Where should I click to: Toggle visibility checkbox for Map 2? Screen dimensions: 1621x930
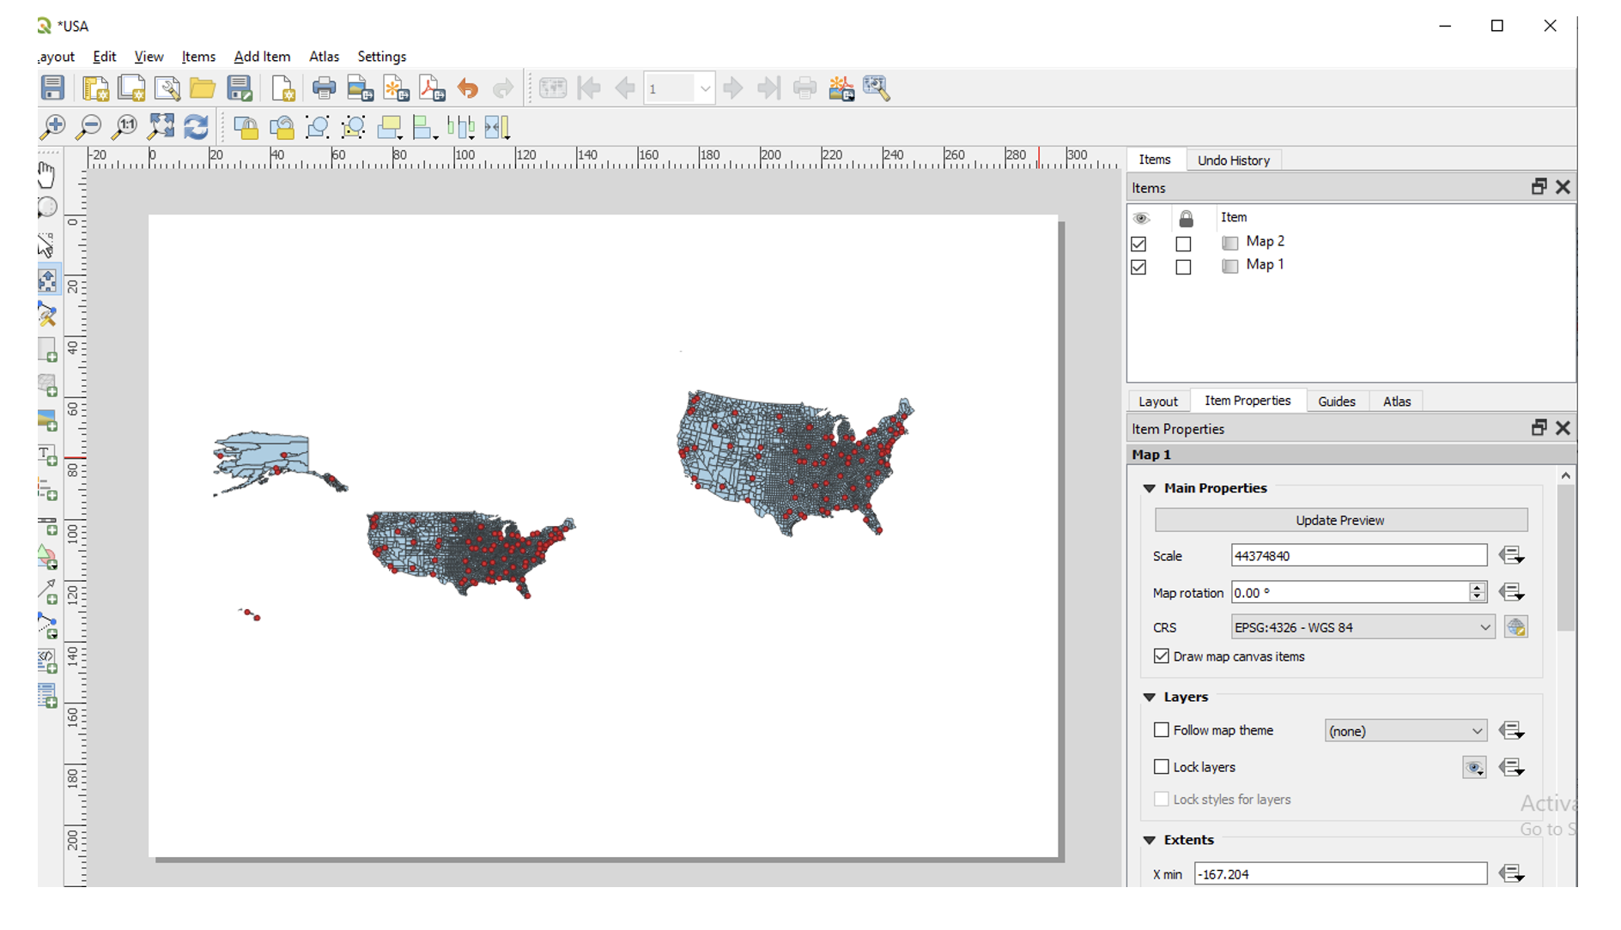(x=1138, y=244)
